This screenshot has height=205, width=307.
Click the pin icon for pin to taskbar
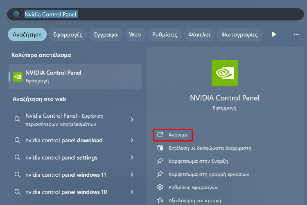(160, 174)
